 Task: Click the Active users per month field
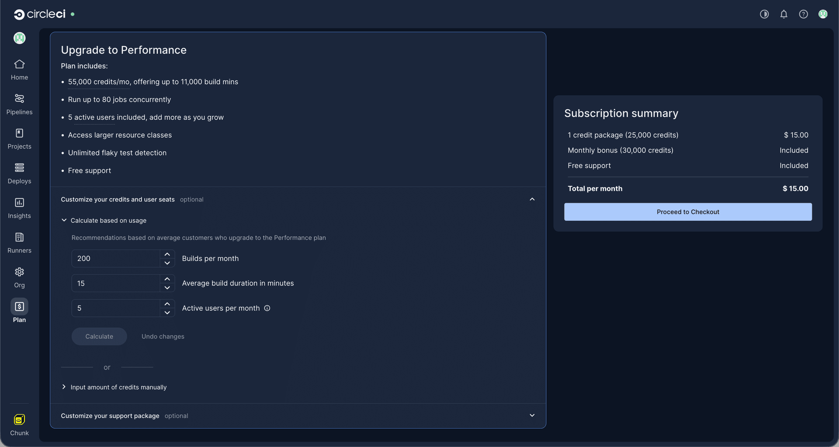[x=116, y=308]
